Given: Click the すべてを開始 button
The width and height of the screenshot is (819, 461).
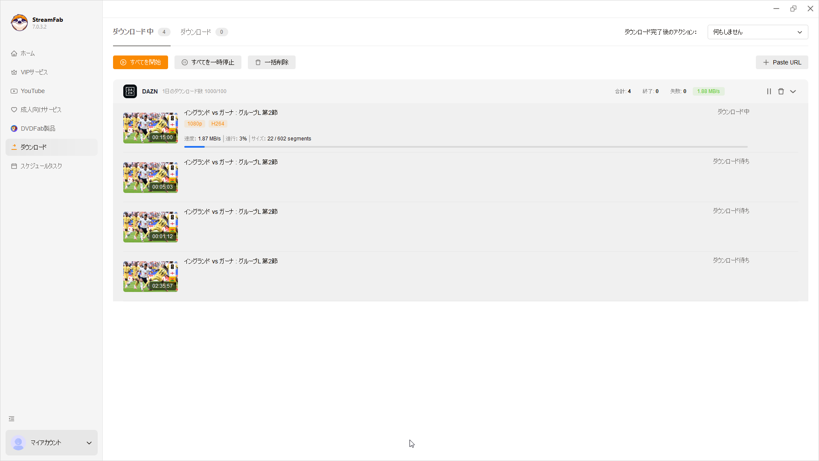Looking at the screenshot, I should click(140, 62).
